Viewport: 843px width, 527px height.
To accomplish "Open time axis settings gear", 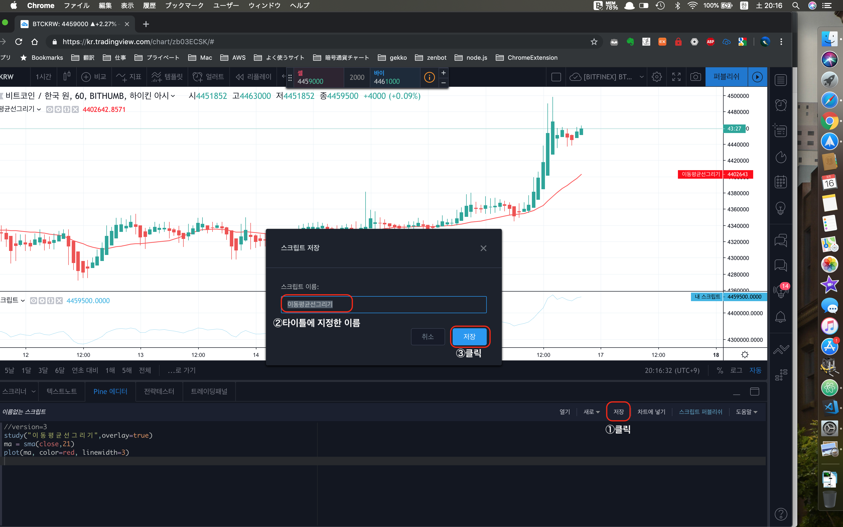I will (745, 354).
